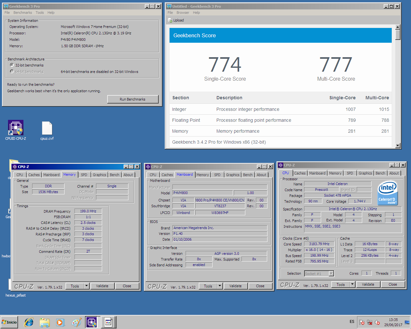Click the 774 single-core score

(225, 64)
